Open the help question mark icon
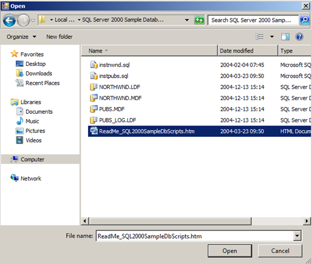The image size is (312, 264). [x=299, y=37]
